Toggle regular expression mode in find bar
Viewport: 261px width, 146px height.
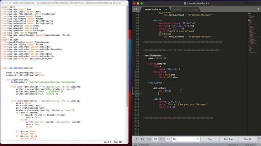coord(136,139)
